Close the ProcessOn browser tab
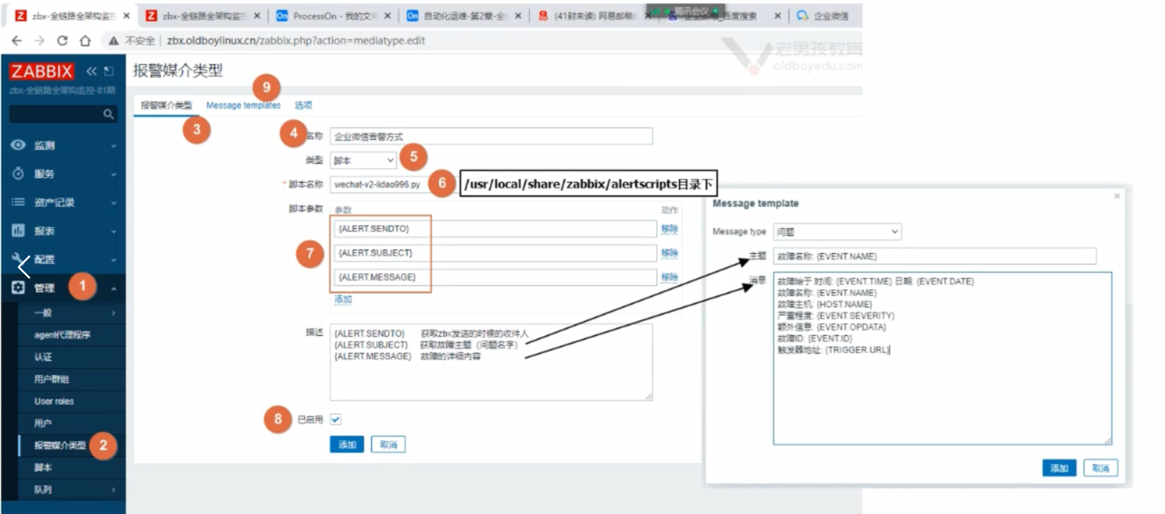Screen dimensions: 1165x514 388,16
